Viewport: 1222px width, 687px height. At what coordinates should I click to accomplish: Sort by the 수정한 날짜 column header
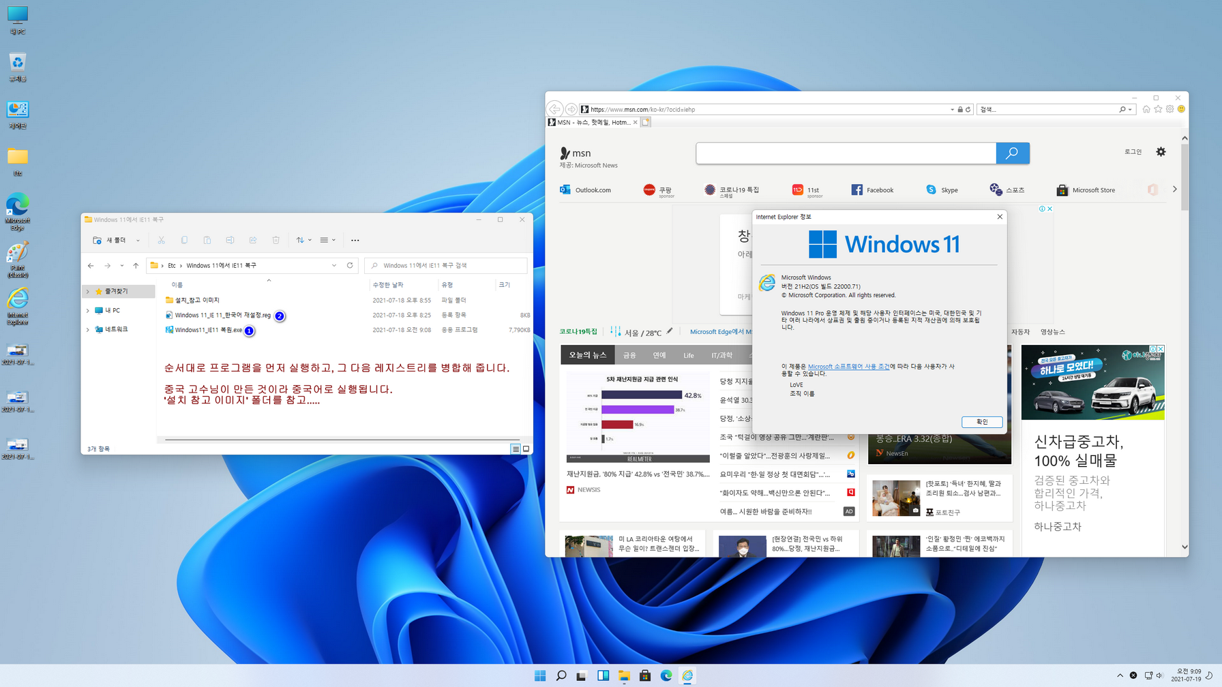pyautogui.click(x=387, y=285)
